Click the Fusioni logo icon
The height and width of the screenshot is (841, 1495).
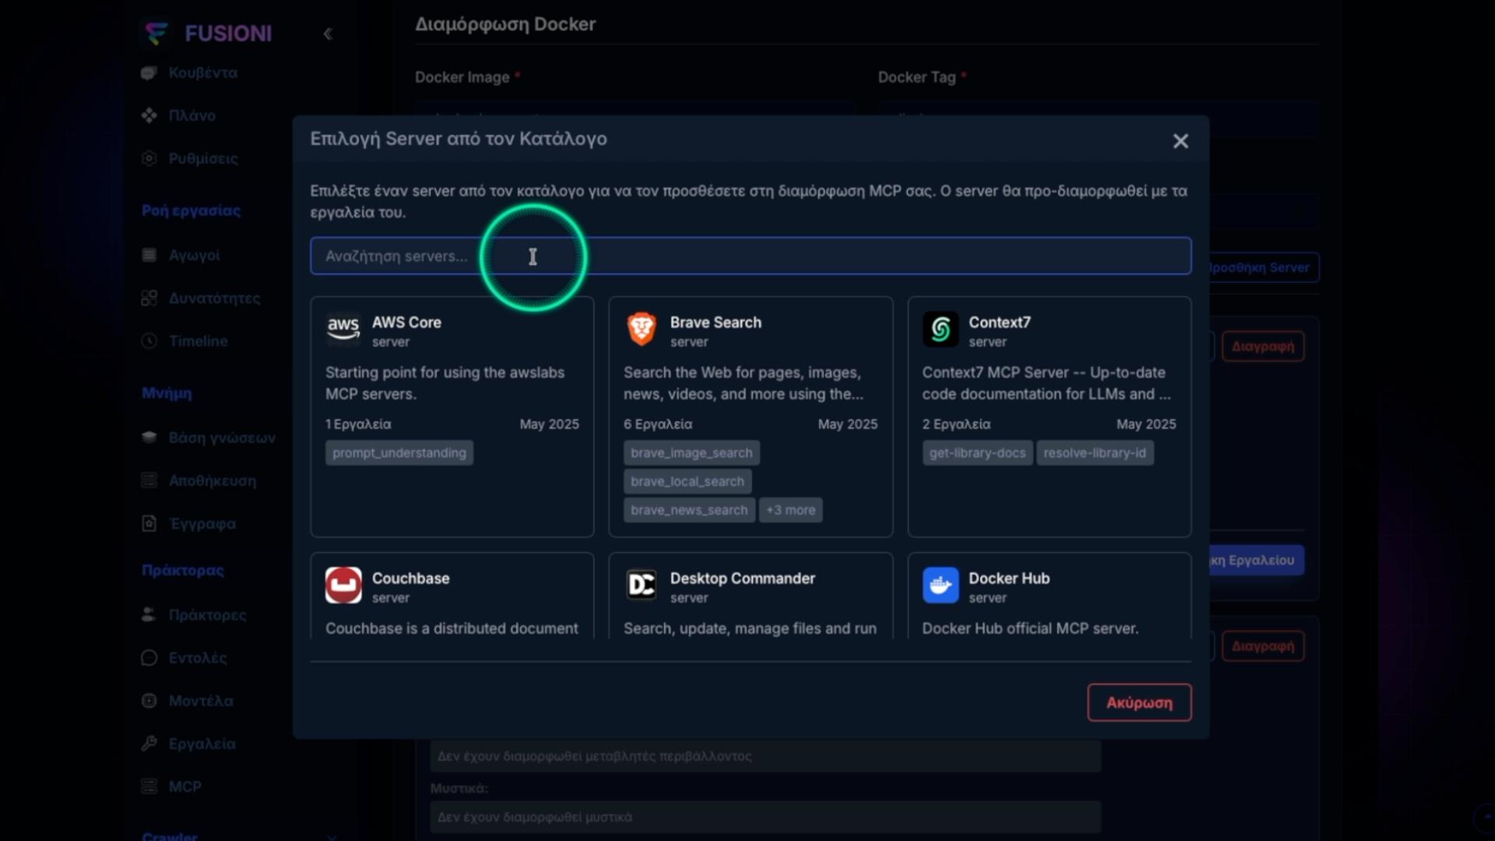(x=157, y=33)
